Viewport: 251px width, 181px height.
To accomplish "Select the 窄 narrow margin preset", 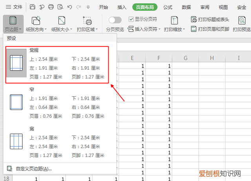I will pos(60,102).
